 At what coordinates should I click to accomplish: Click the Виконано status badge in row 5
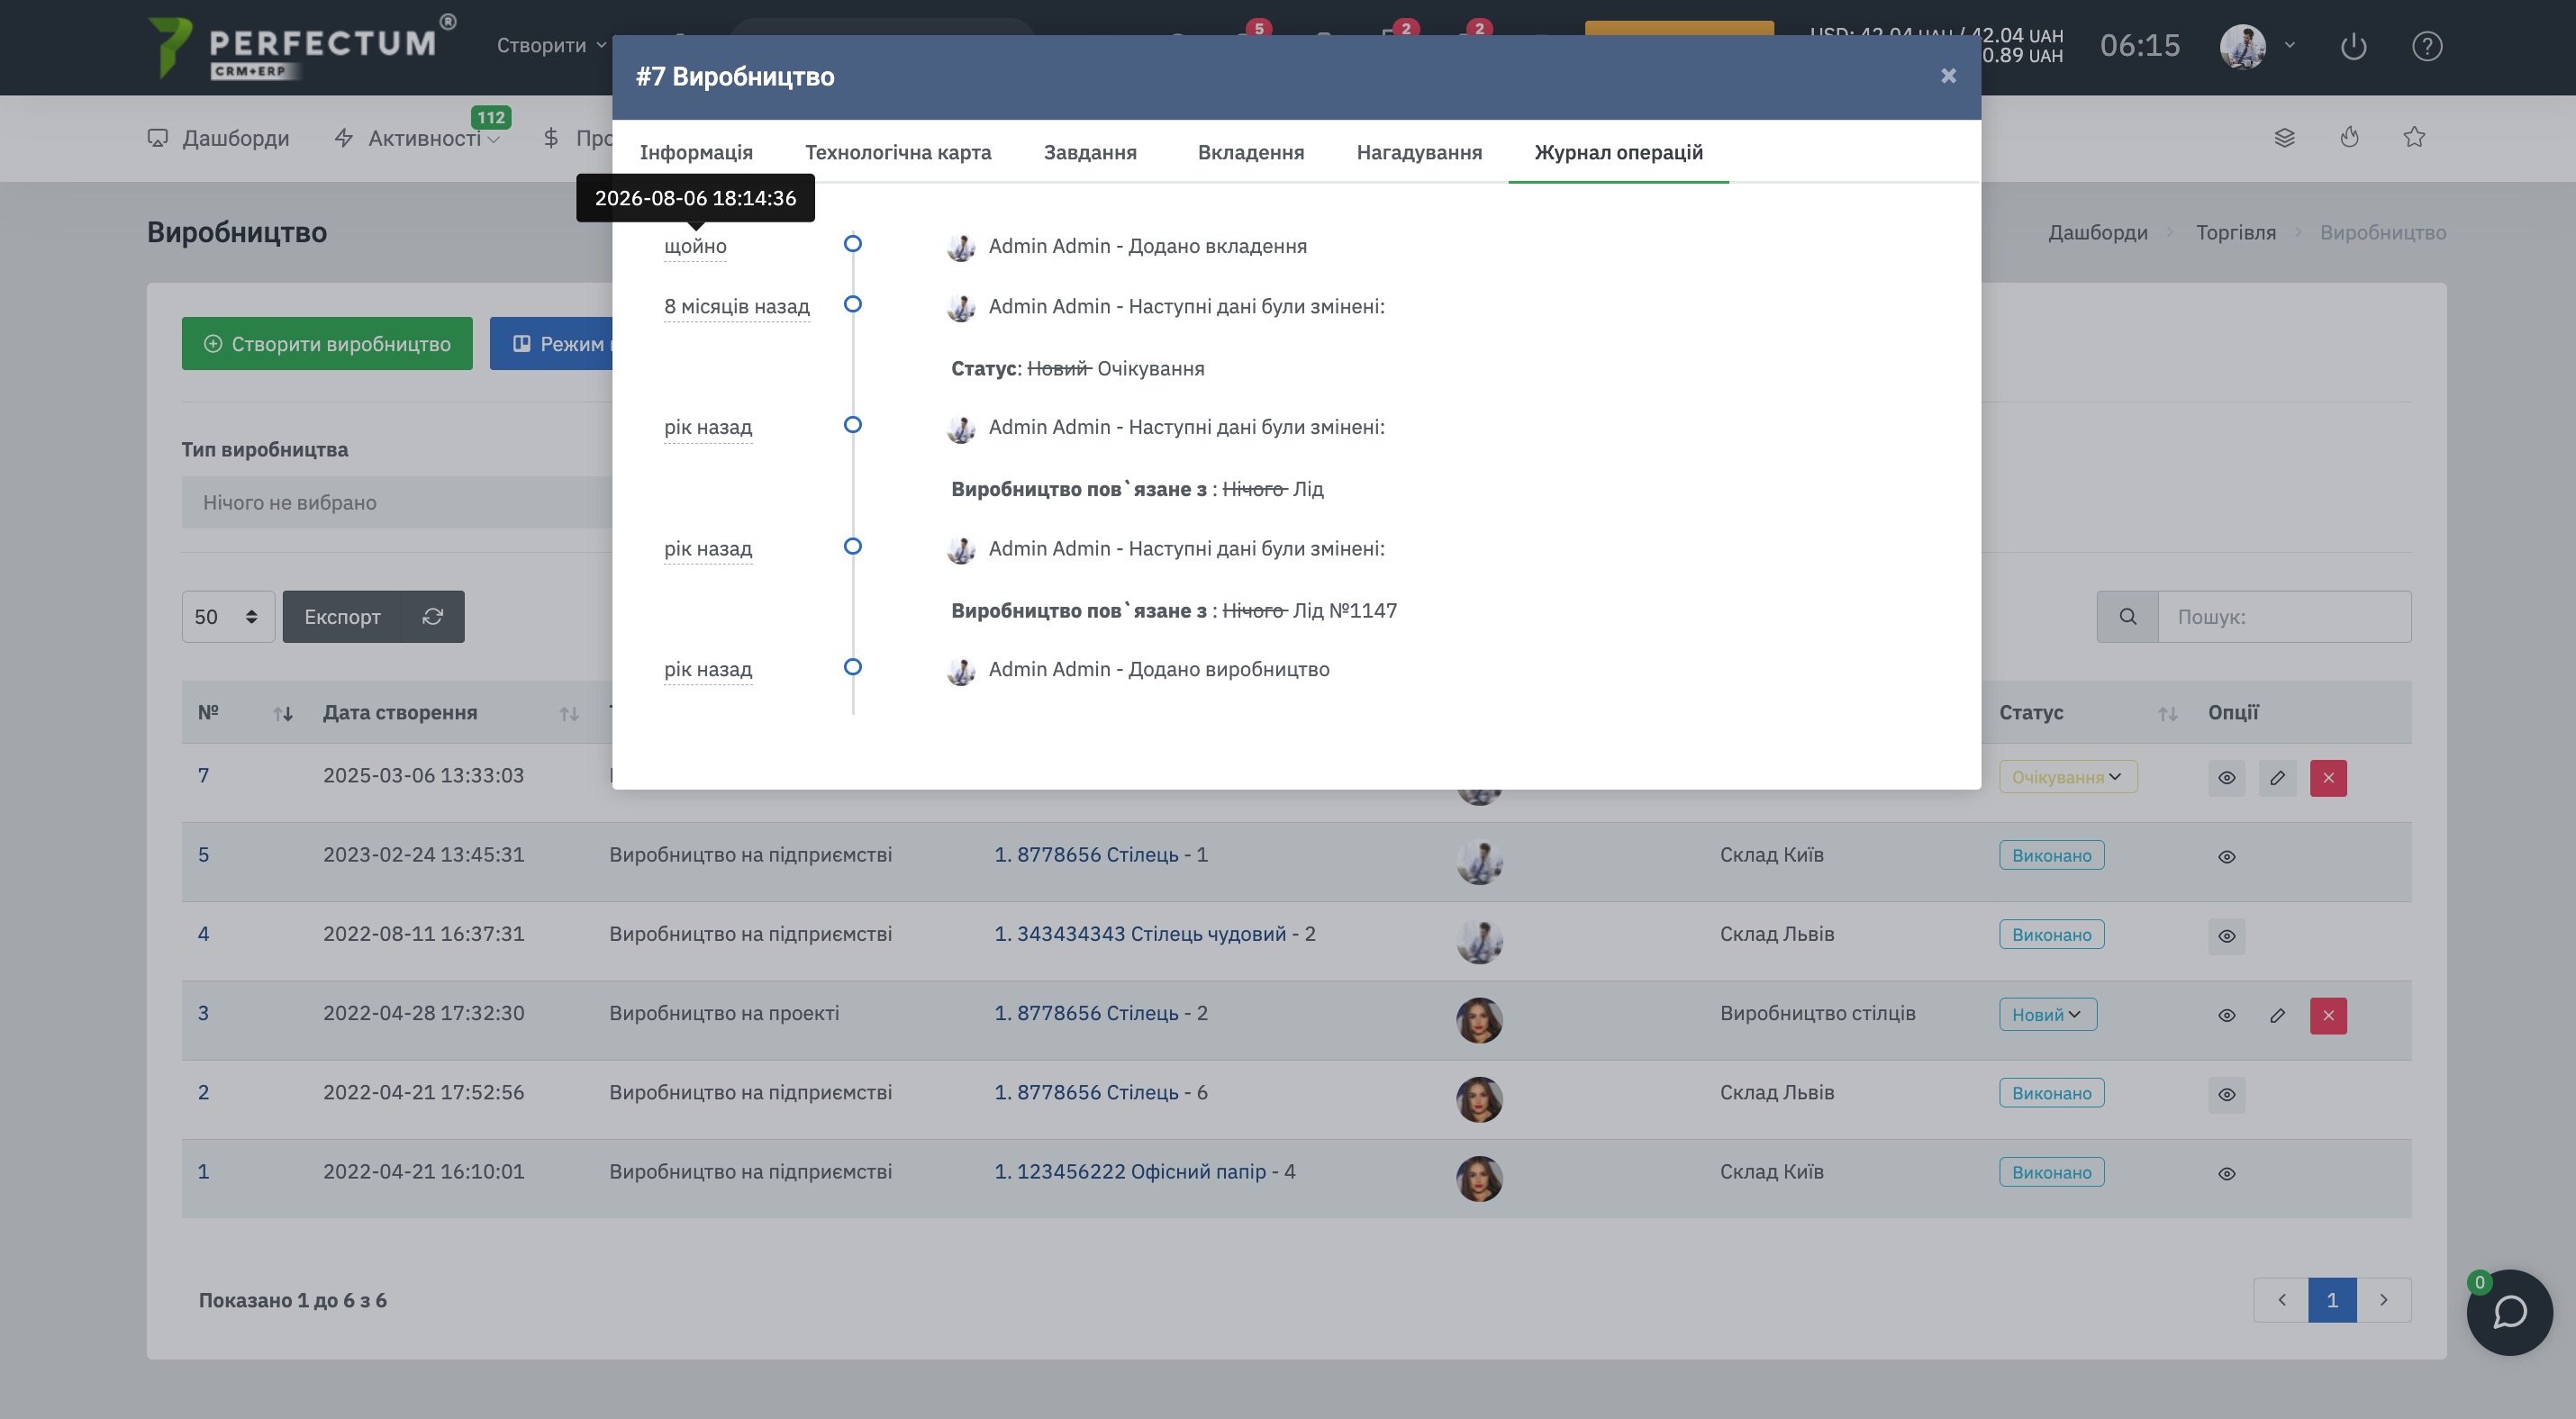tap(2051, 855)
